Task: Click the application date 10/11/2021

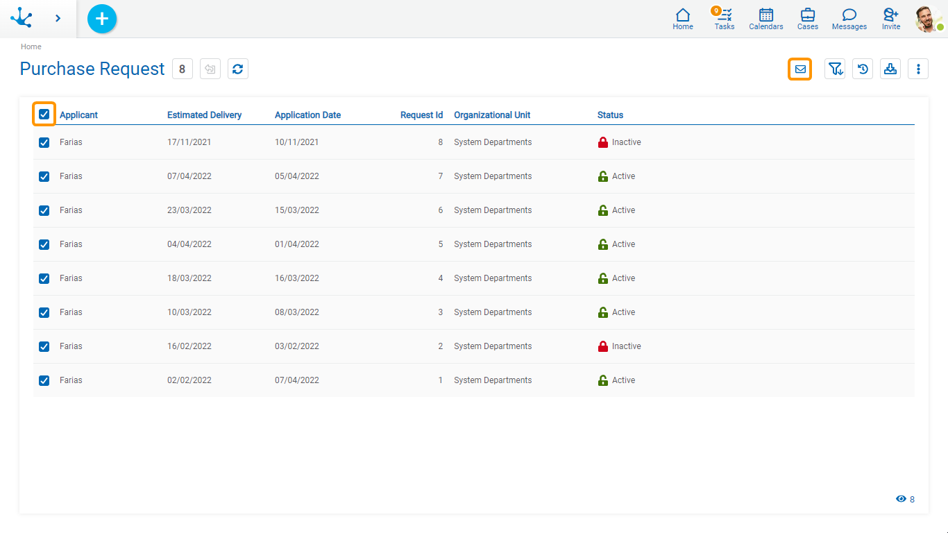Action: pyautogui.click(x=297, y=142)
